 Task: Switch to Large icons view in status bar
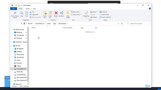click(149, 86)
